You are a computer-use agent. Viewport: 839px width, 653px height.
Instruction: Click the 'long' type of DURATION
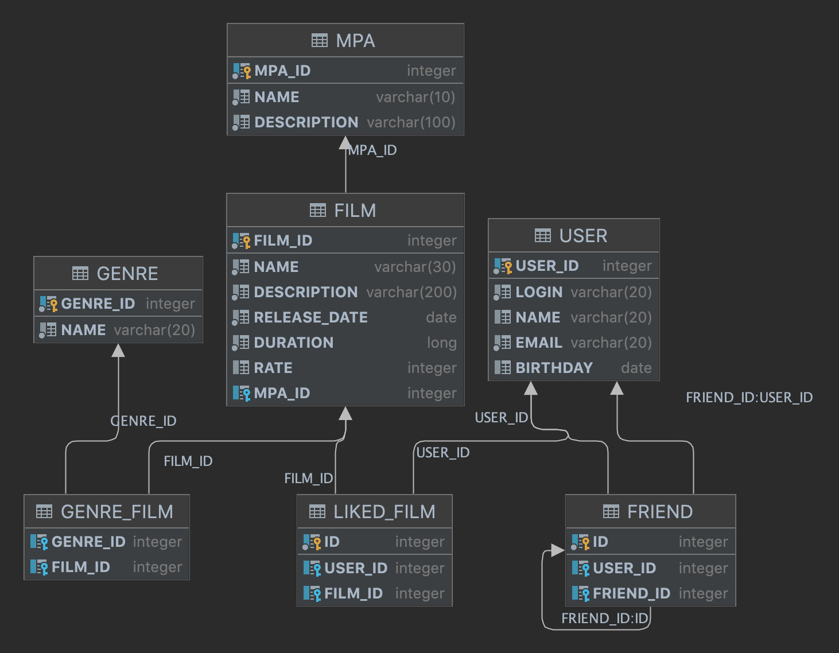[x=442, y=343]
